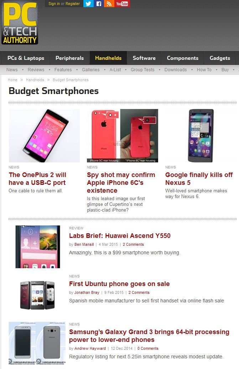This screenshot has height=369, width=239.
Task: Open the Handhelds navigation tab
Action: point(108,58)
